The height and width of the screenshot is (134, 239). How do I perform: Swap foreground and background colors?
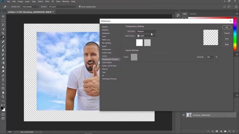4,105
